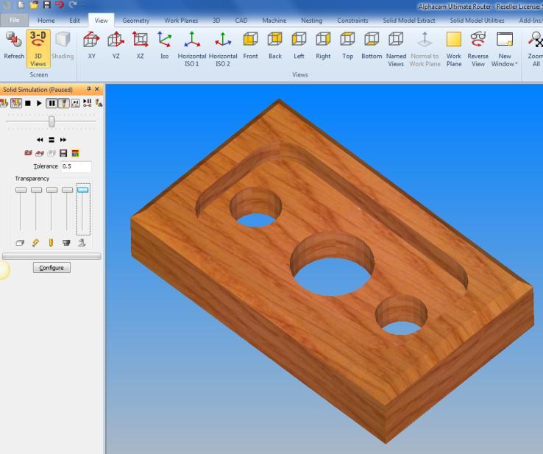The image size is (543, 454).
Task: Adjust the material transparency slider
Action: click(21, 190)
